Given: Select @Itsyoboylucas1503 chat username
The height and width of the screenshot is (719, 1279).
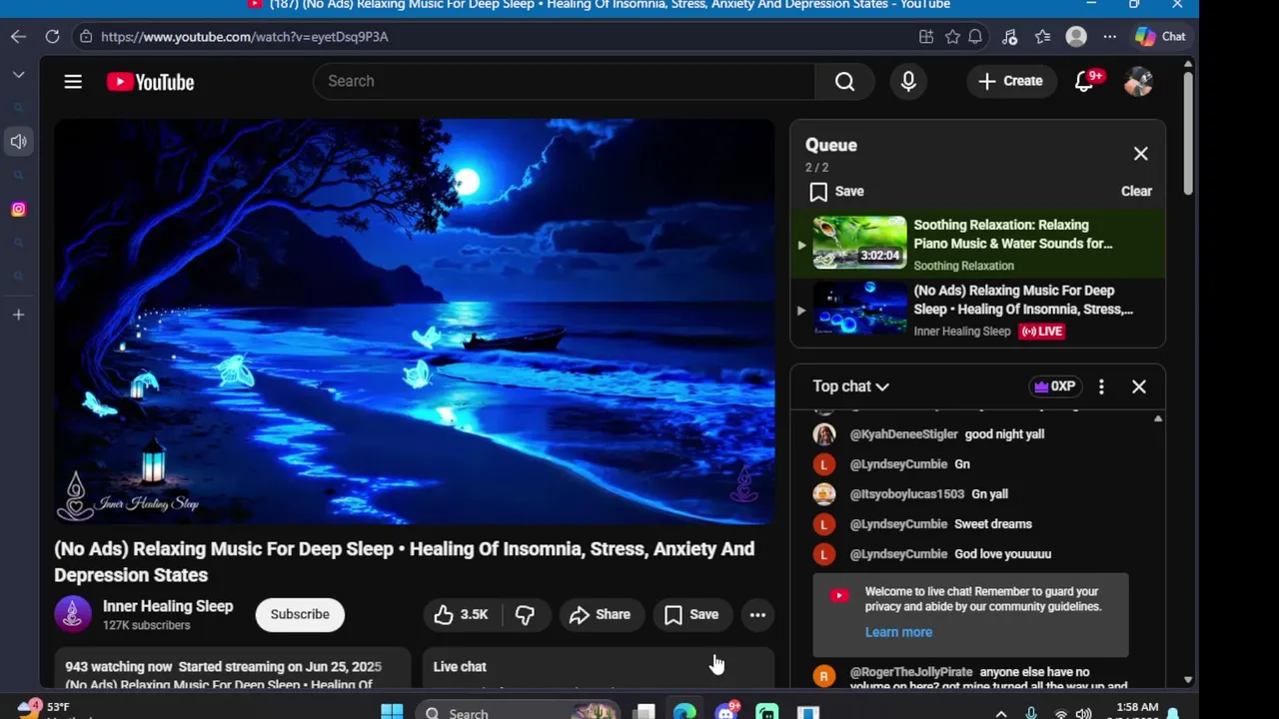Looking at the screenshot, I should pyautogui.click(x=906, y=494).
